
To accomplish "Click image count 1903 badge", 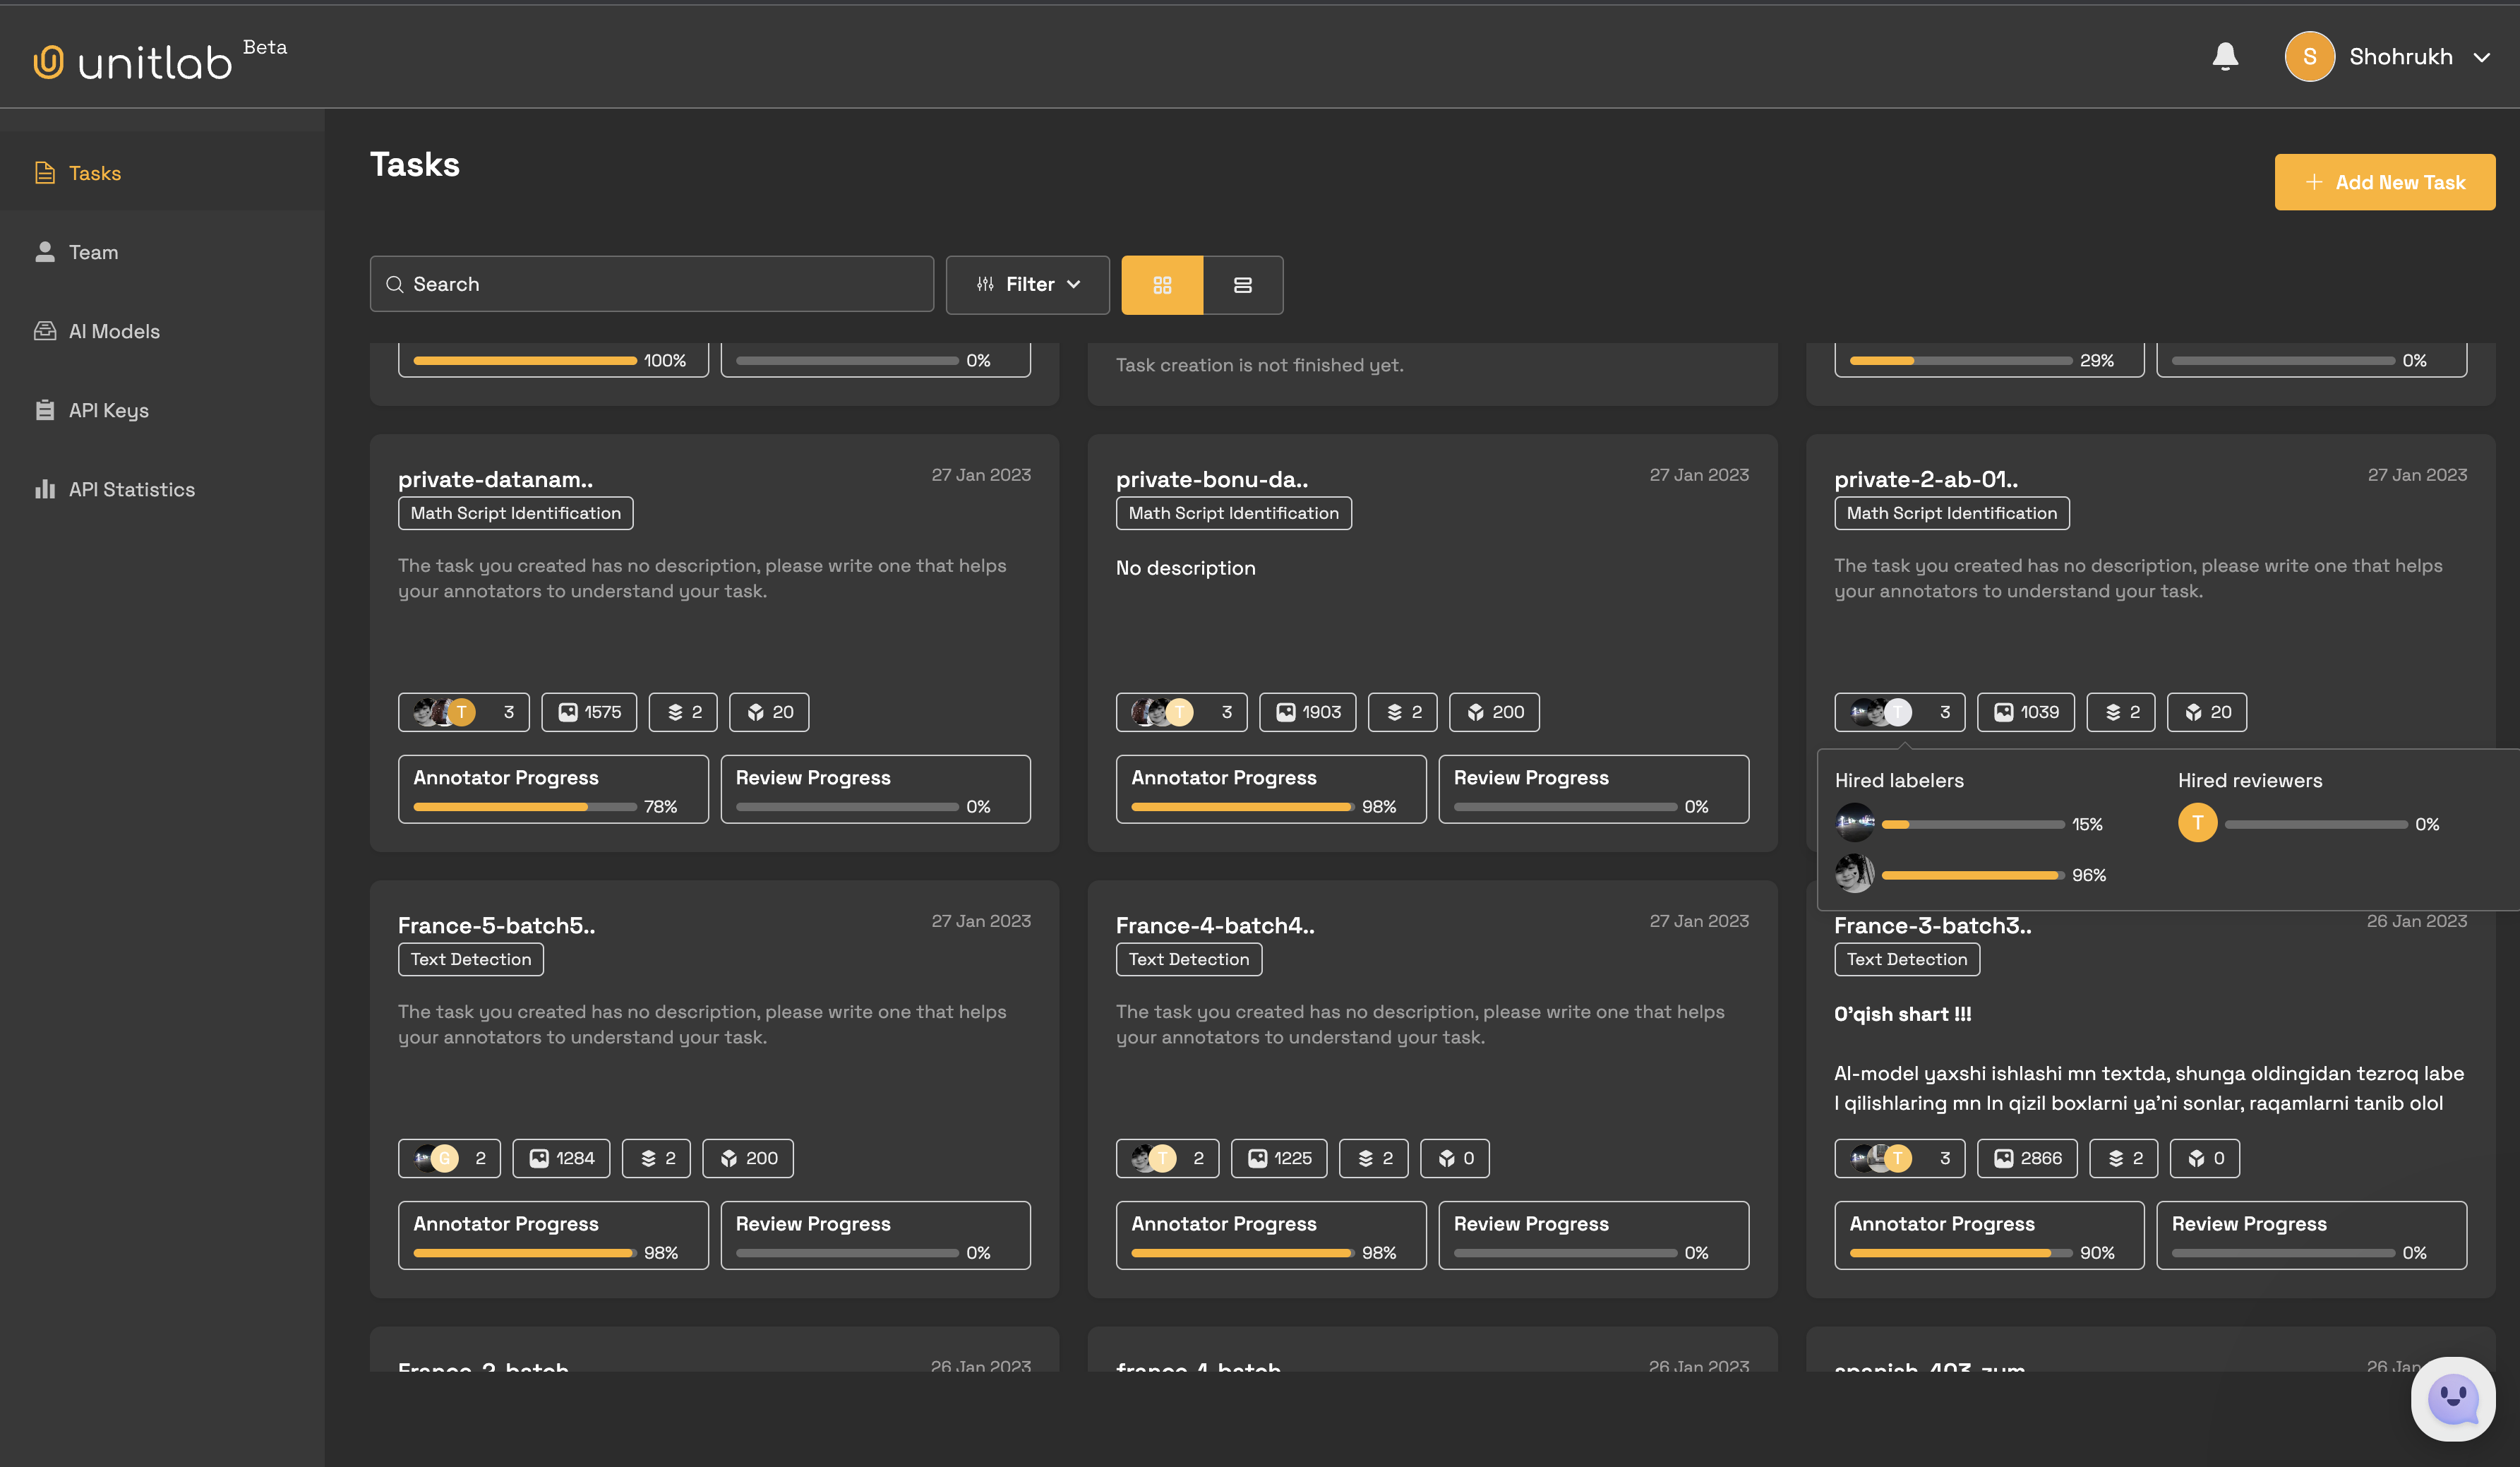I will [1308, 712].
